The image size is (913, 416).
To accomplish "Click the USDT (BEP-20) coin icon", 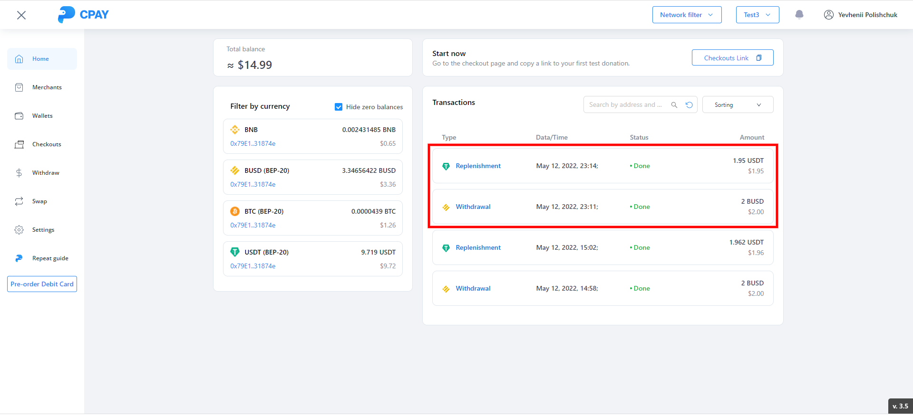I will coord(235,252).
